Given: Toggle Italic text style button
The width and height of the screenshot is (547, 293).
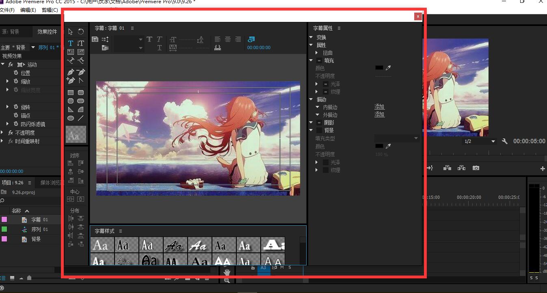Looking at the screenshot, I should click(x=159, y=39).
